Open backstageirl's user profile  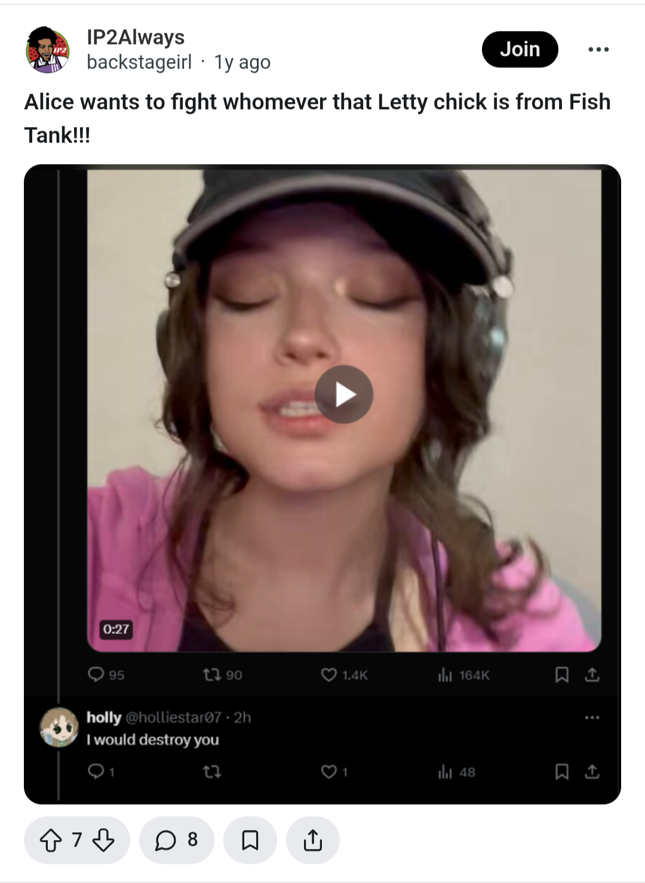point(139,62)
